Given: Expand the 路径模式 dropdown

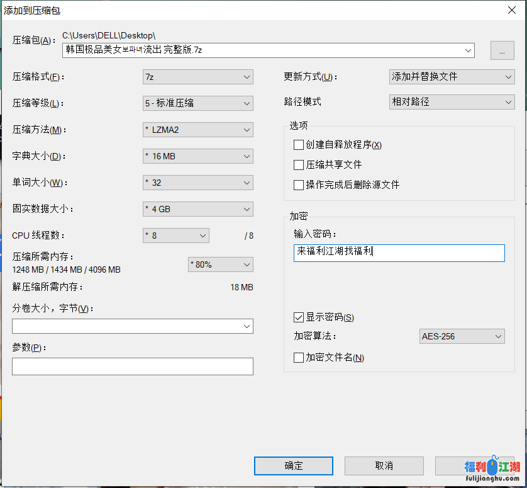Looking at the screenshot, I should [452, 102].
